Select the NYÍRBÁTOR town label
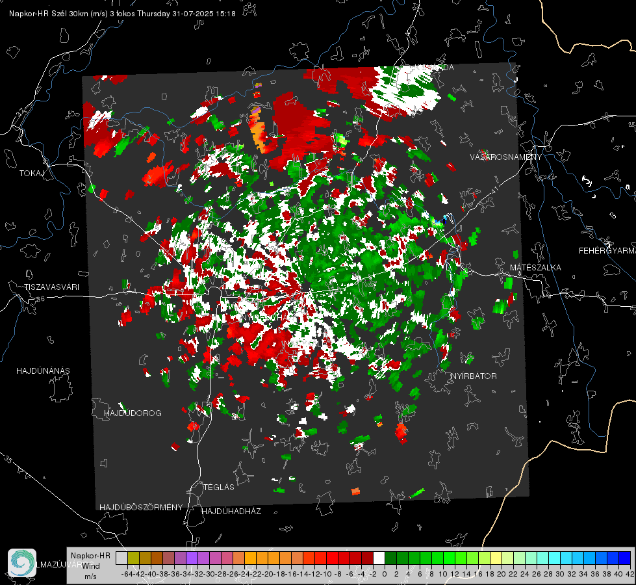636x585 pixels. coord(474,376)
